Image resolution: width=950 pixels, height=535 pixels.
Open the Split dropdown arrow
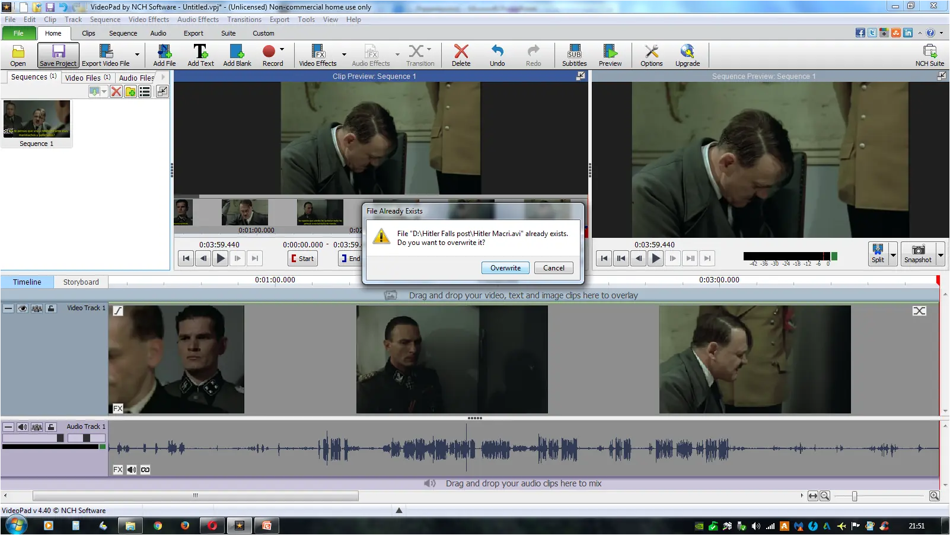tap(893, 254)
